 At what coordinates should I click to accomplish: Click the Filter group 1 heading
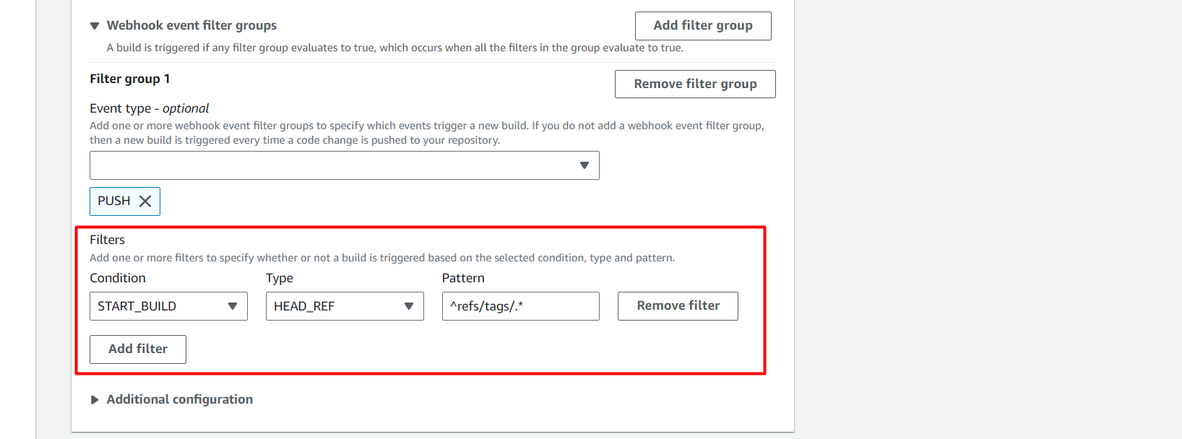(x=130, y=79)
